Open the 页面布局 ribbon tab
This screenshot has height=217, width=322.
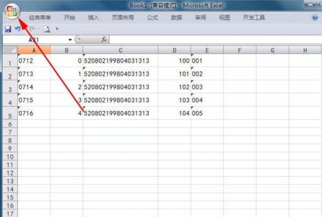tap(123, 18)
